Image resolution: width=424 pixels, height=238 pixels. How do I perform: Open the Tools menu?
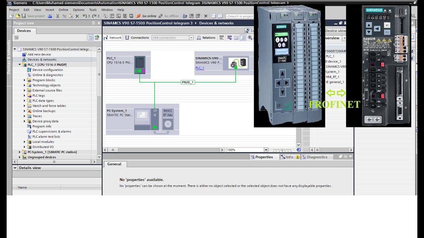(x=93, y=10)
